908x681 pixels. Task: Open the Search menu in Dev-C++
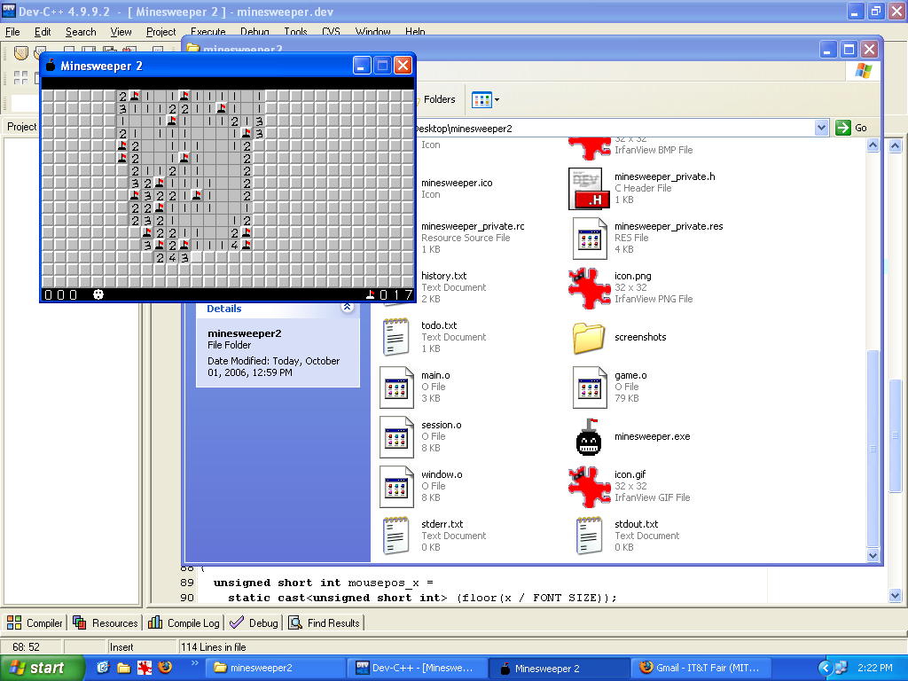pyautogui.click(x=81, y=32)
